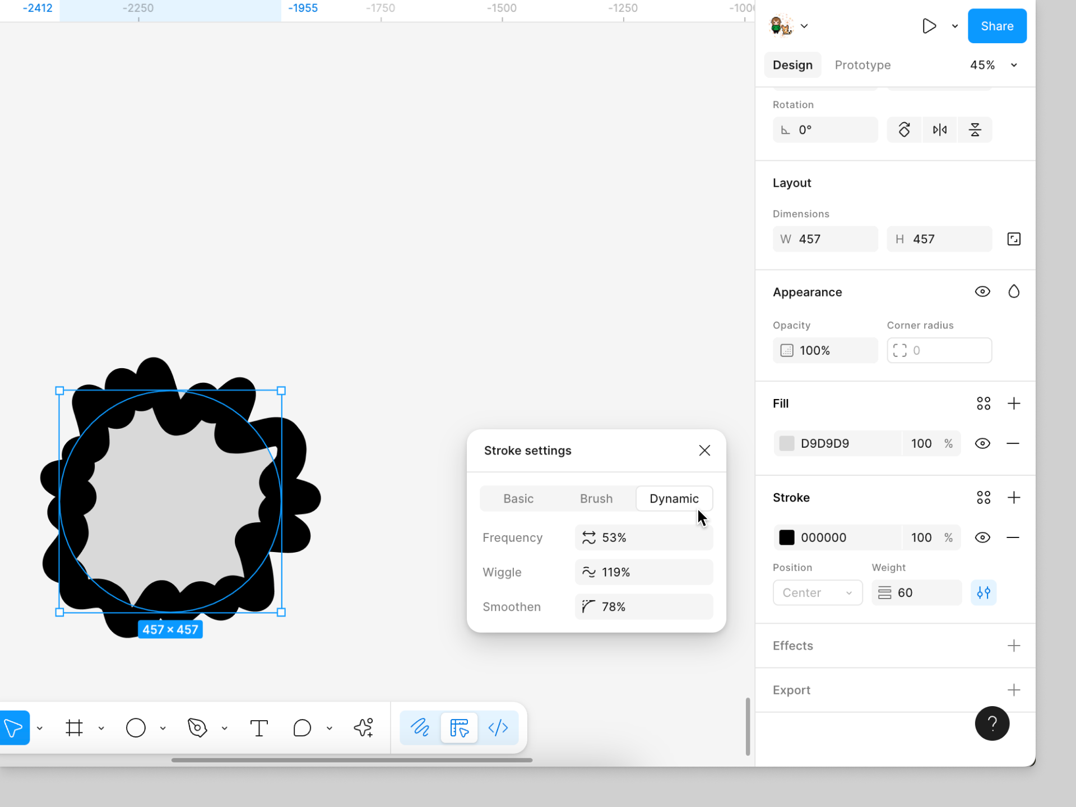
Task: Edit the Rotation angle field
Action: (x=825, y=130)
